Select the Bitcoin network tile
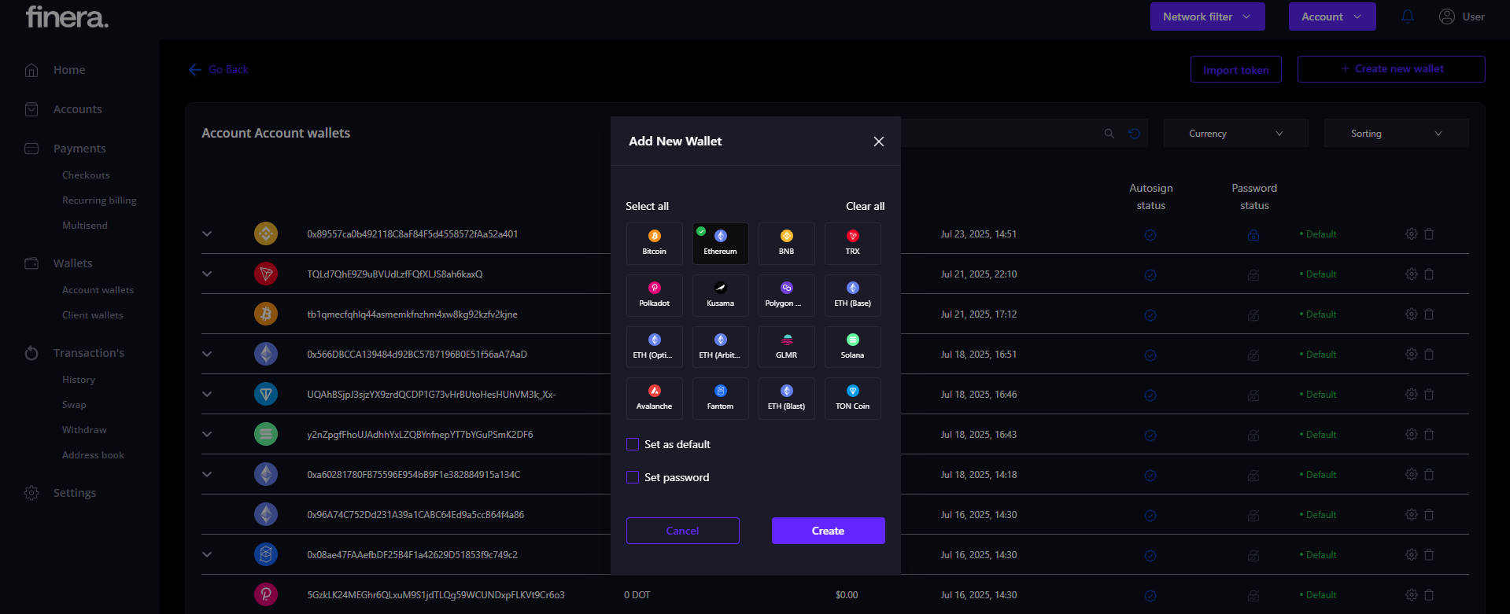 click(654, 243)
